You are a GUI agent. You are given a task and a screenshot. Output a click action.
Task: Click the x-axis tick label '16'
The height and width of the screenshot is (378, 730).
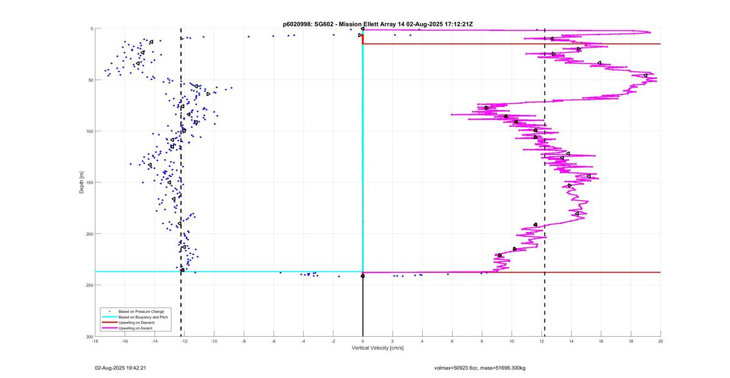click(x=601, y=342)
